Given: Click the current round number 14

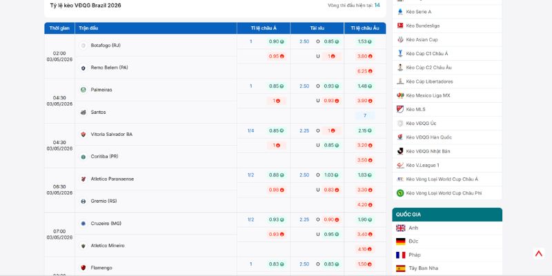Looking at the screenshot, I should coord(377,6).
